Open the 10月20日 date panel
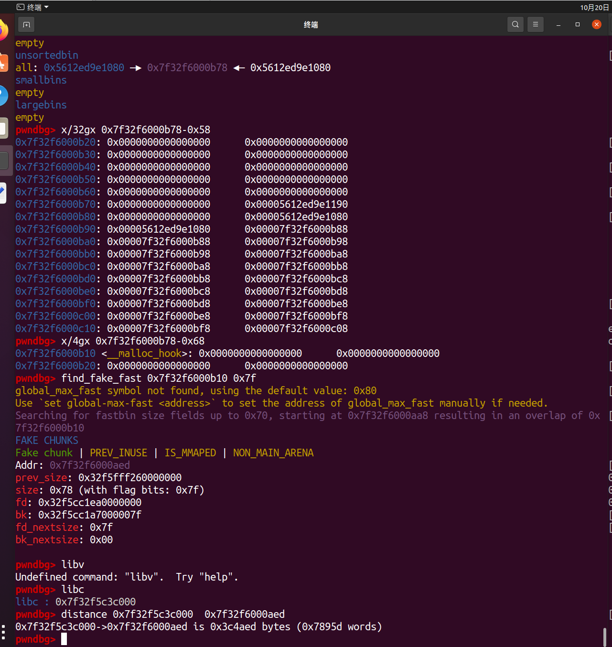This screenshot has width=612, height=647. click(x=594, y=7)
